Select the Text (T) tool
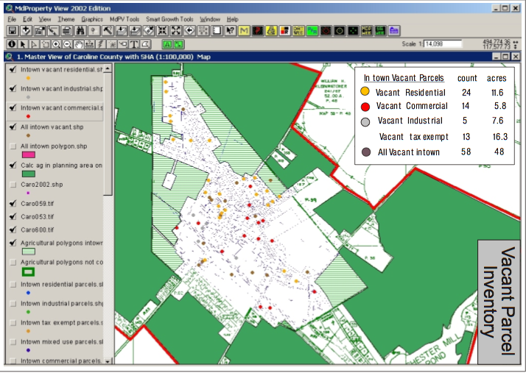 coord(134,44)
